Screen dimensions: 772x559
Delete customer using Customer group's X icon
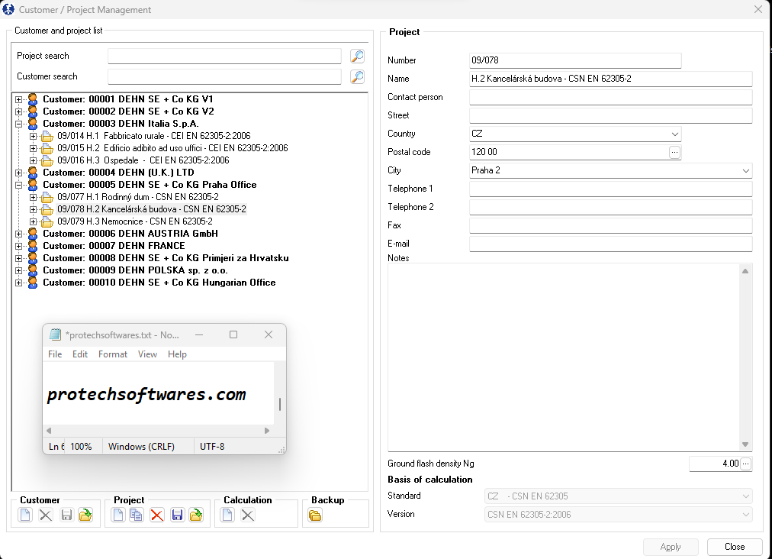pyautogui.click(x=46, y=515)
